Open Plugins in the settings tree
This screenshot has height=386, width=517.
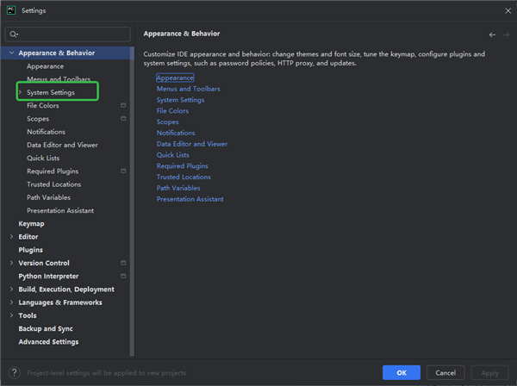pyautogui.click(x=30, y=250)
